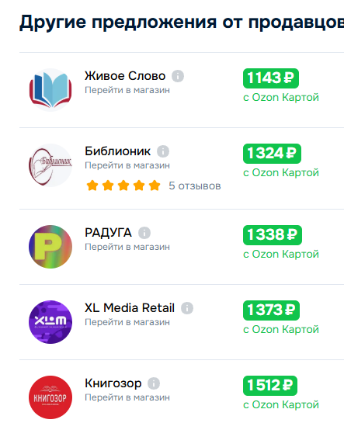Visit XL Media Retail's store link

coord(127,322)
